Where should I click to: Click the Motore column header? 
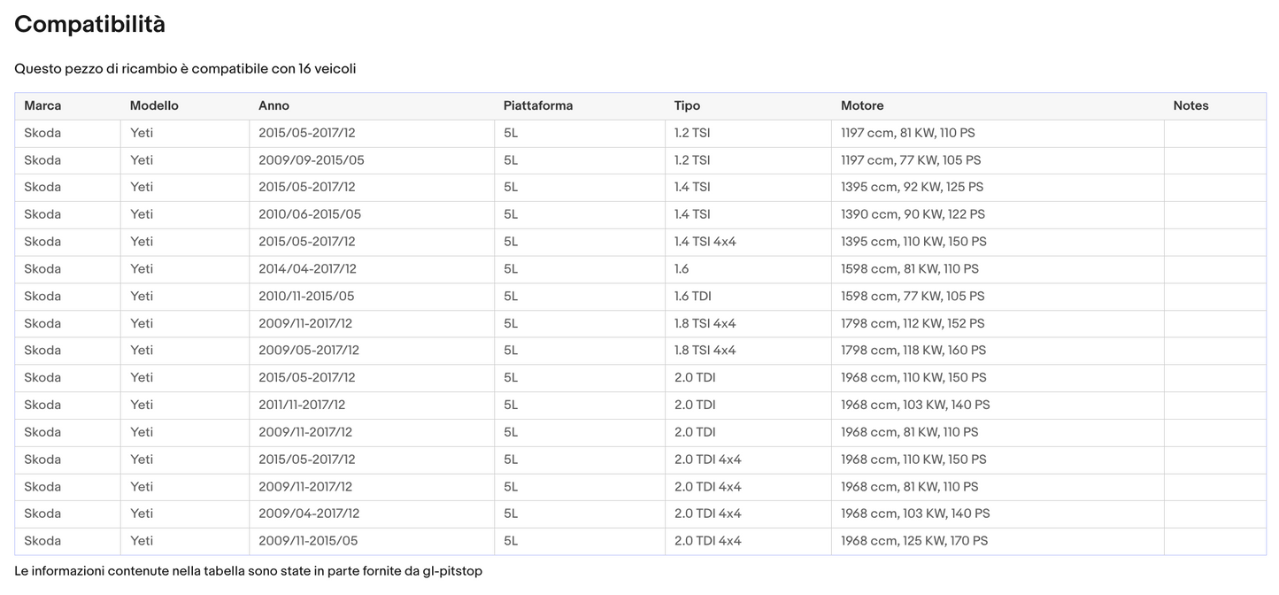(862, 105)
